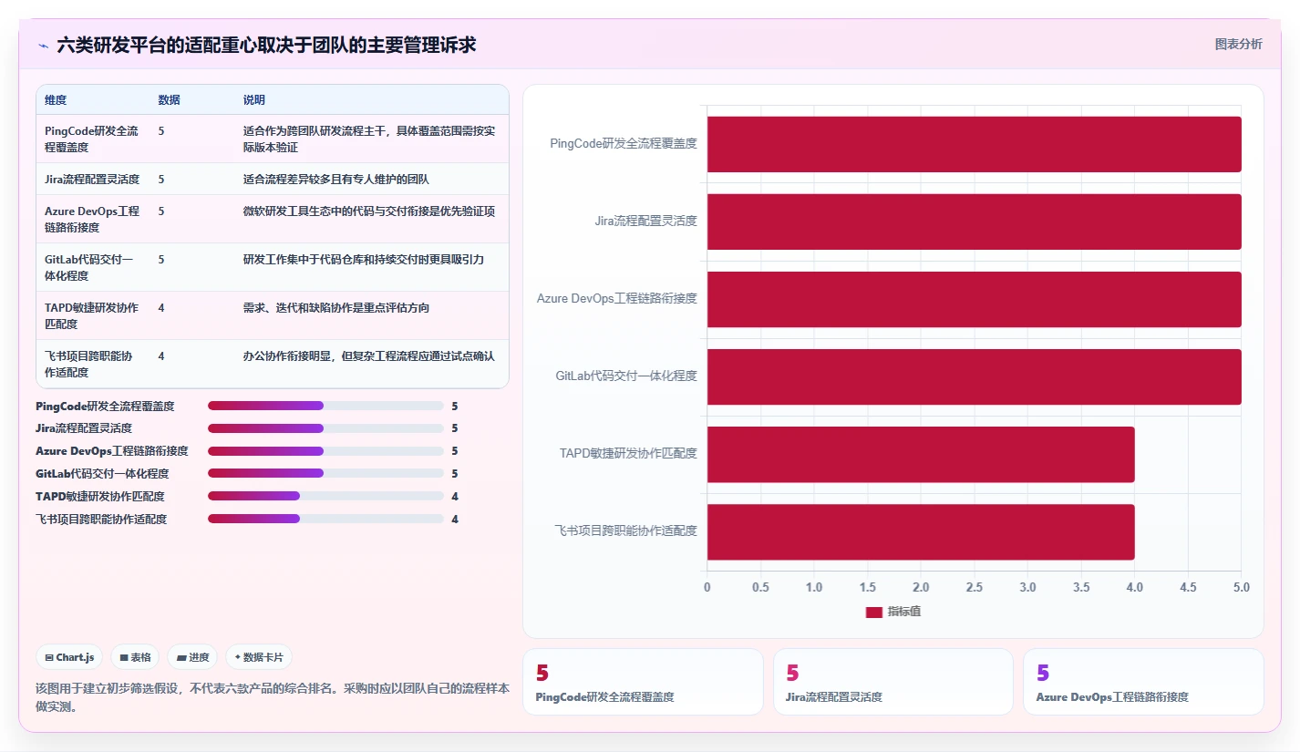Click progress label GitLab代码交付一体化程度
1300x752 pixels.
click(102, 474)
